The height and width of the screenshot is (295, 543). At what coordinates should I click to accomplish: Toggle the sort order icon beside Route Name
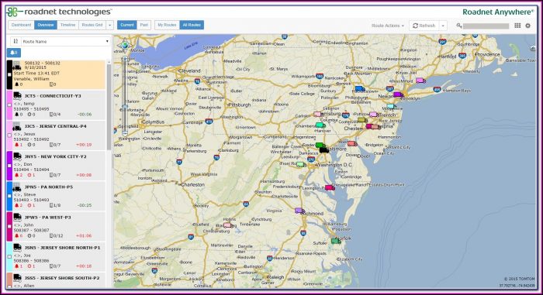(x=16, y=41)
